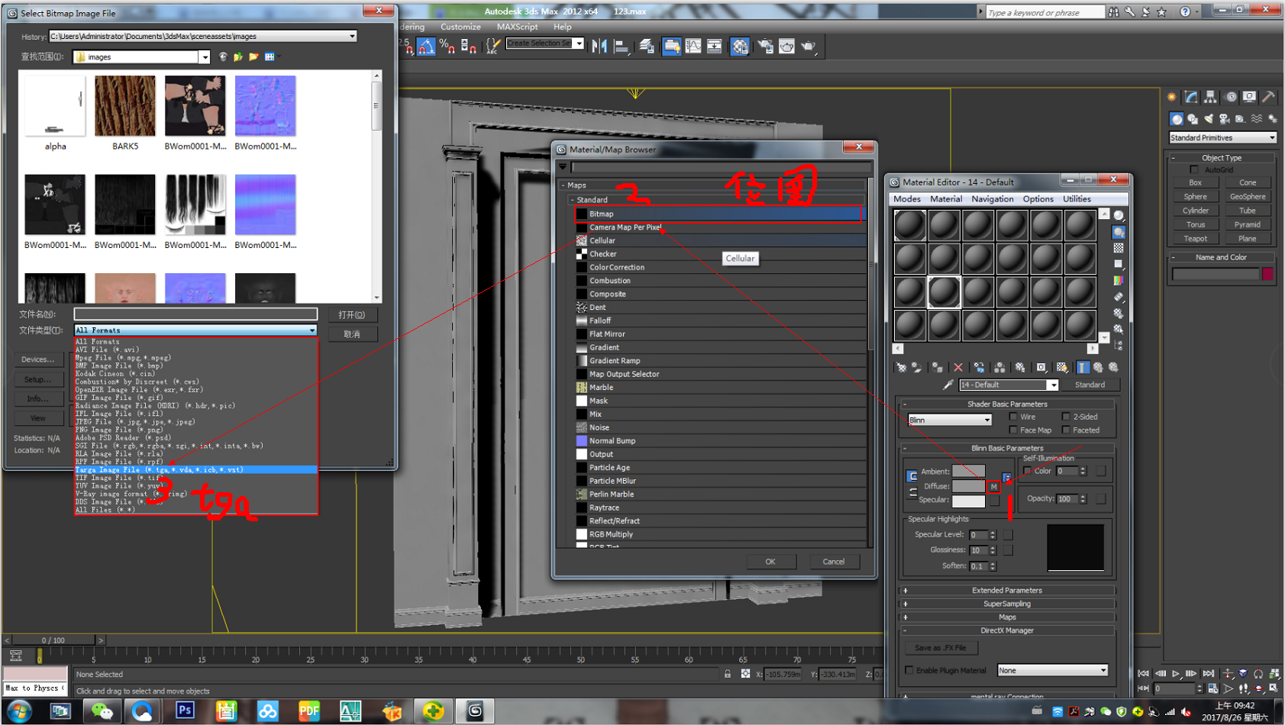This screenshot has height=725, width=1285.
Task: Open Schematic View from toolbar
Action: (x=714, y=47)
